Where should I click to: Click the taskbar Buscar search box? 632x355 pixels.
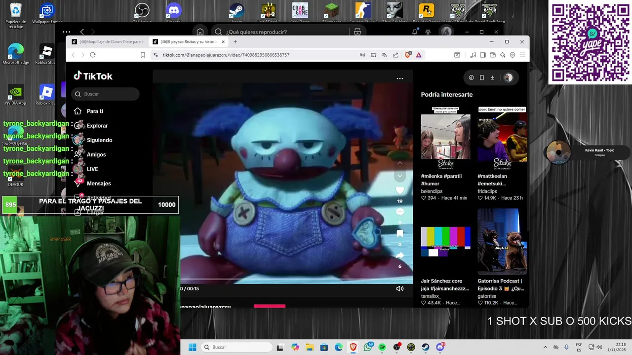tap(237, 347)
